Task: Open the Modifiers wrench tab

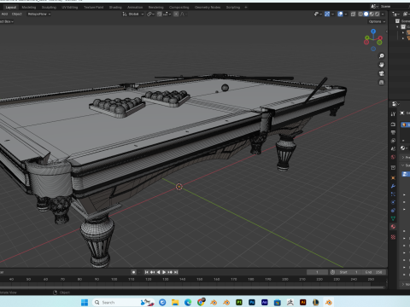Action: coord(393,186)
